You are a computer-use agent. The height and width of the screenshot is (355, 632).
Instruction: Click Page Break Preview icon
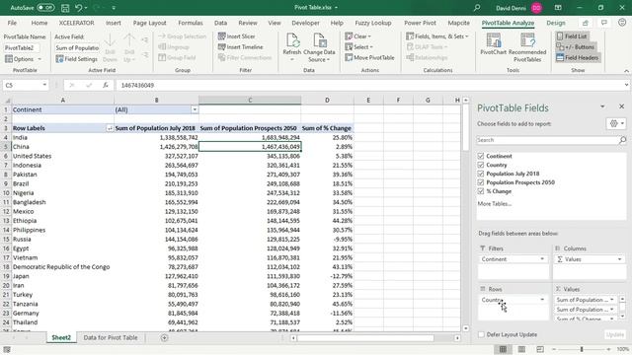tap(540, 349)
